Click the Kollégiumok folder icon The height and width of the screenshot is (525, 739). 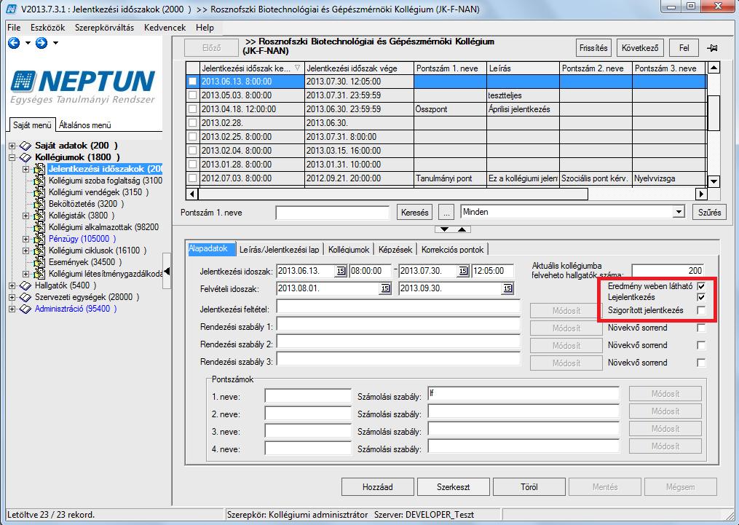pos(25,157)
